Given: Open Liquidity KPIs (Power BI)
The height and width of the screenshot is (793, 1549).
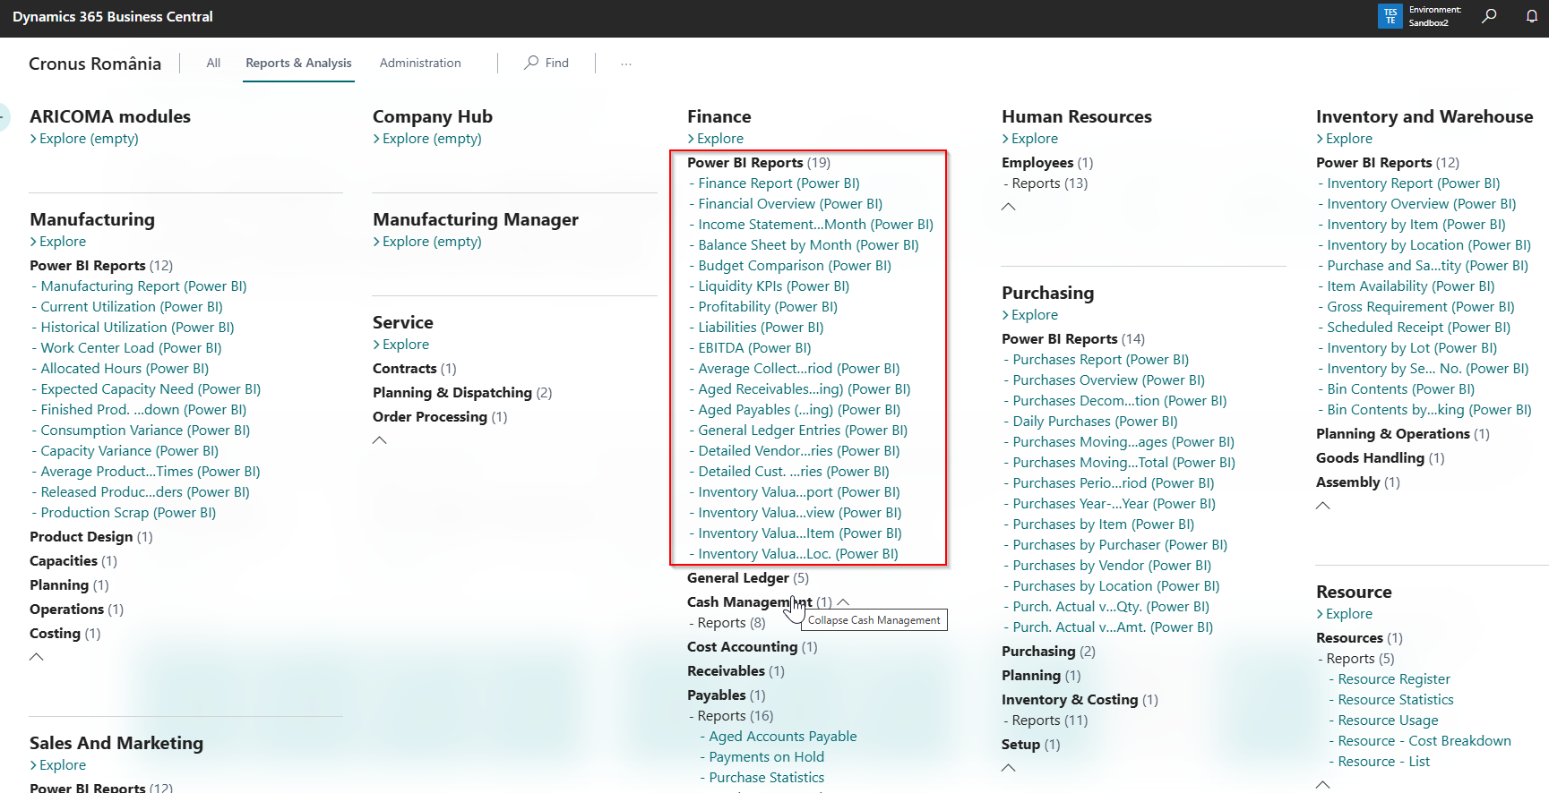Looking at the screenshot, I should [x=773, y=286].
